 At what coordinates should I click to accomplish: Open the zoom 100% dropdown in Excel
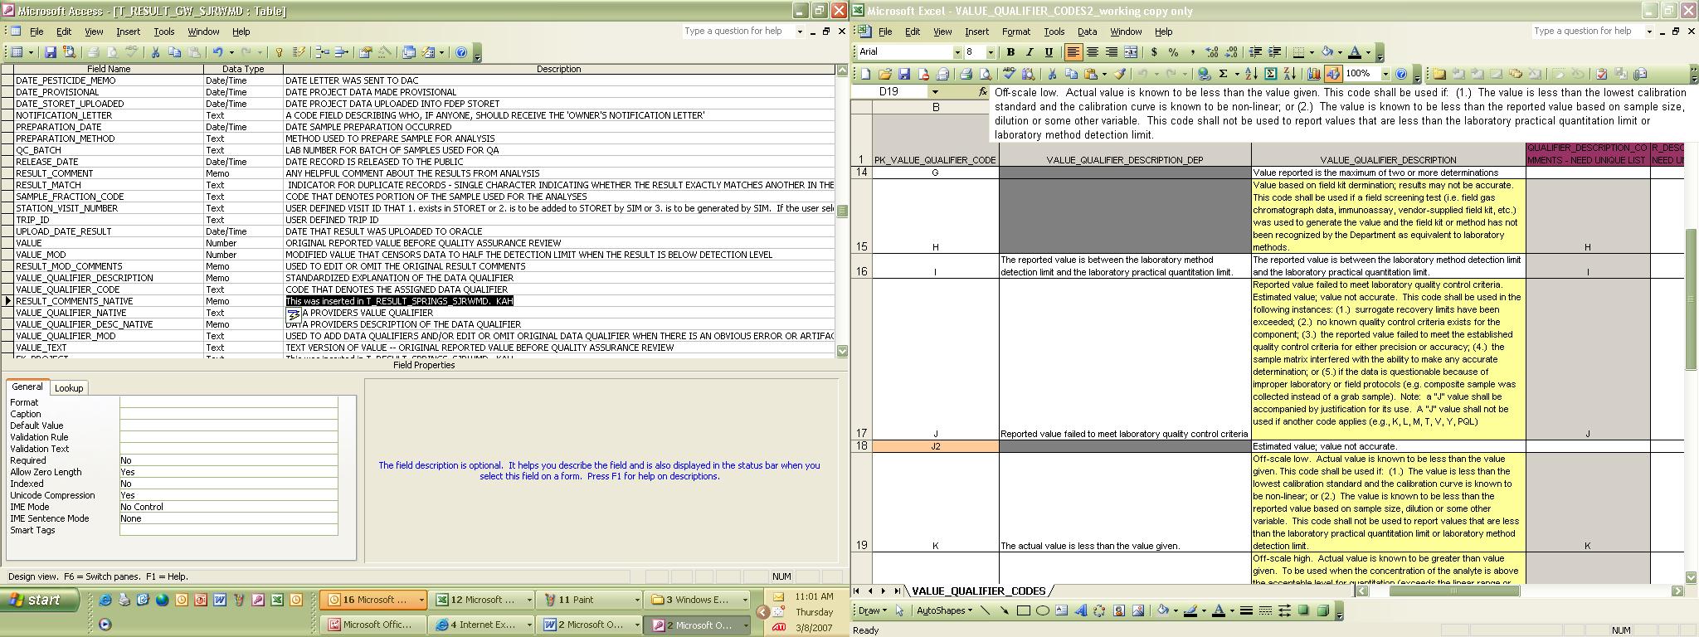point(1385,74)
